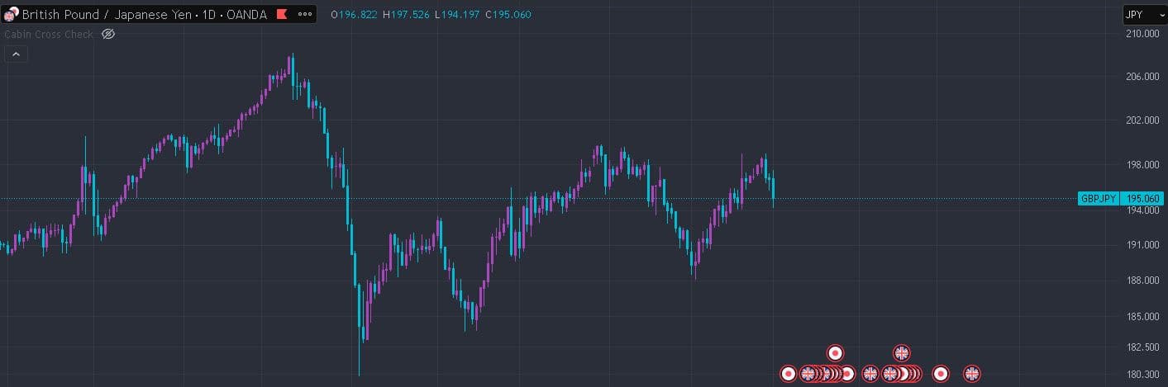Click the raised Japan event marker above the row
1168x387 pixels.
(x=835, y=353)
